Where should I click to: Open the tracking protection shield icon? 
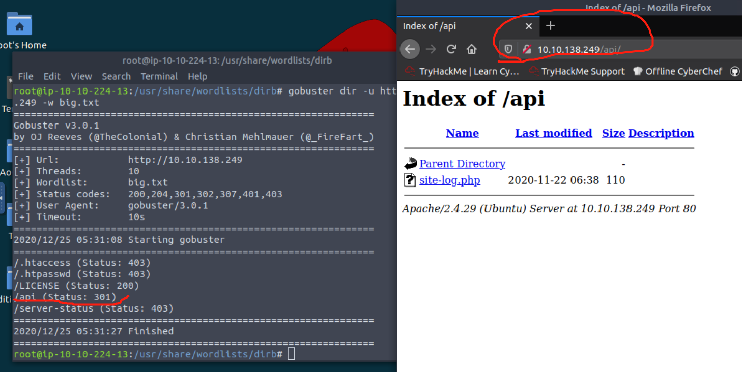(508, 49)
